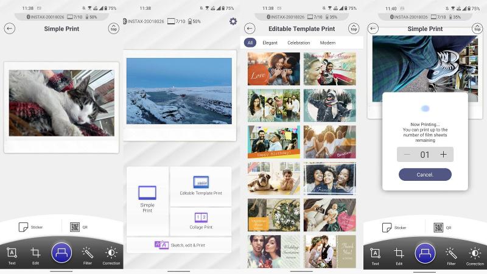Cancel the printing in progress
This screenshot has height=274, width=487.
pyautogui.click(x=425, y=175)
